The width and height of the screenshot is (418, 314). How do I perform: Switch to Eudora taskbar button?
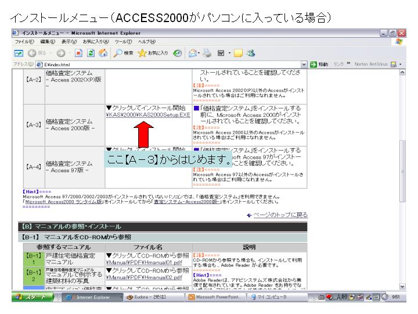tap(153, 297)
